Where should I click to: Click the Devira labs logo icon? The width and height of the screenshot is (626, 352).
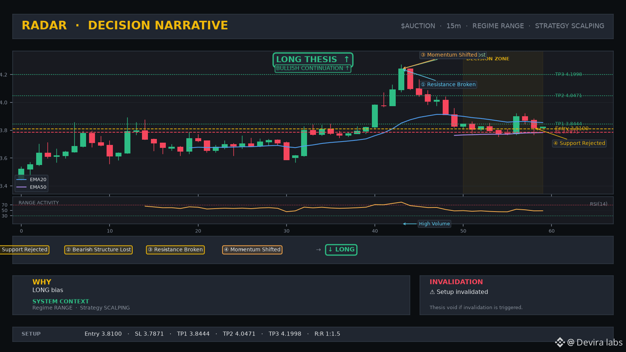560,342
